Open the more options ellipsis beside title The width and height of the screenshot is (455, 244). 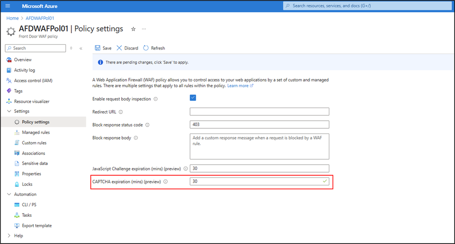tap(144, 29)
